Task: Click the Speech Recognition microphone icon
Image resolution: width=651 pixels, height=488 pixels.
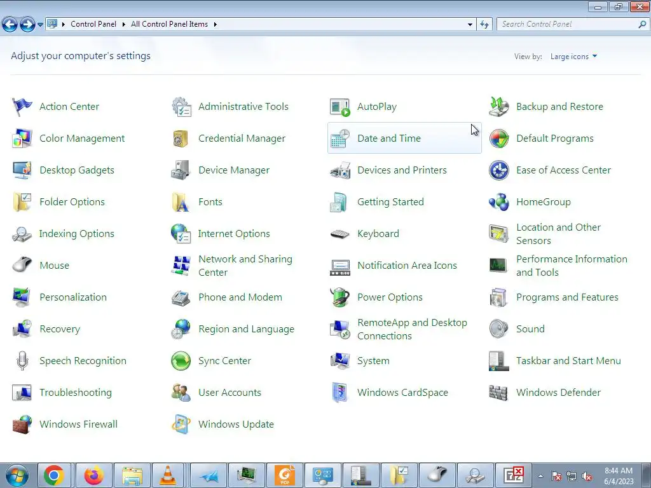Action: (x=22, y=361)
